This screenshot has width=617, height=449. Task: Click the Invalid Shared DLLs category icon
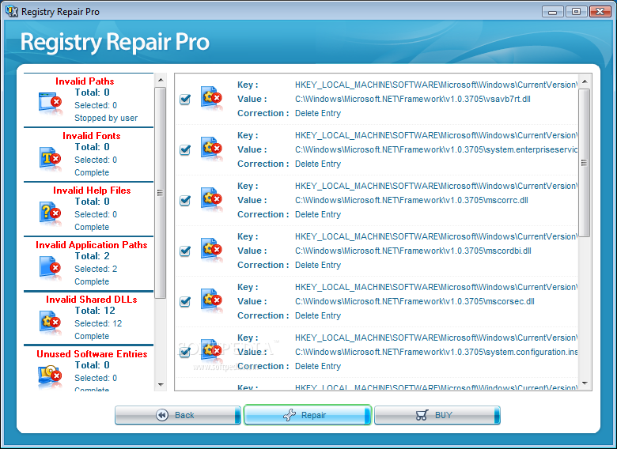[51, 322]
